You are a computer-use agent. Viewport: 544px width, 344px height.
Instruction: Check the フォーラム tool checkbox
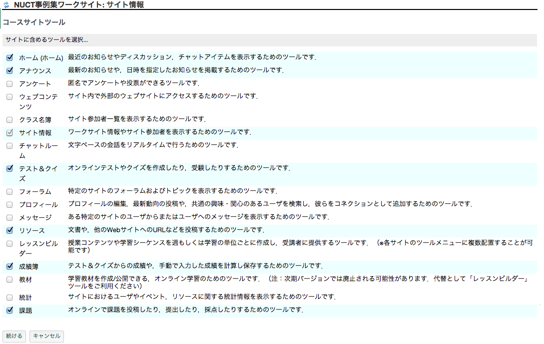point(9,192)
